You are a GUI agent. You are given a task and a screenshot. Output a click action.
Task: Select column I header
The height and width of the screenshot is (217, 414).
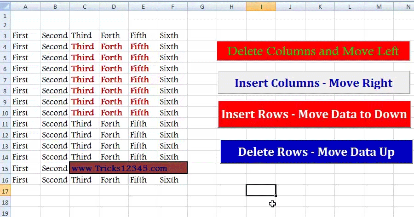pyautogui.click(x=261, y=6)
